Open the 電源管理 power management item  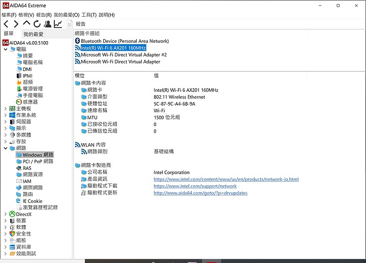pyautogui.click(x=29, y=89)
